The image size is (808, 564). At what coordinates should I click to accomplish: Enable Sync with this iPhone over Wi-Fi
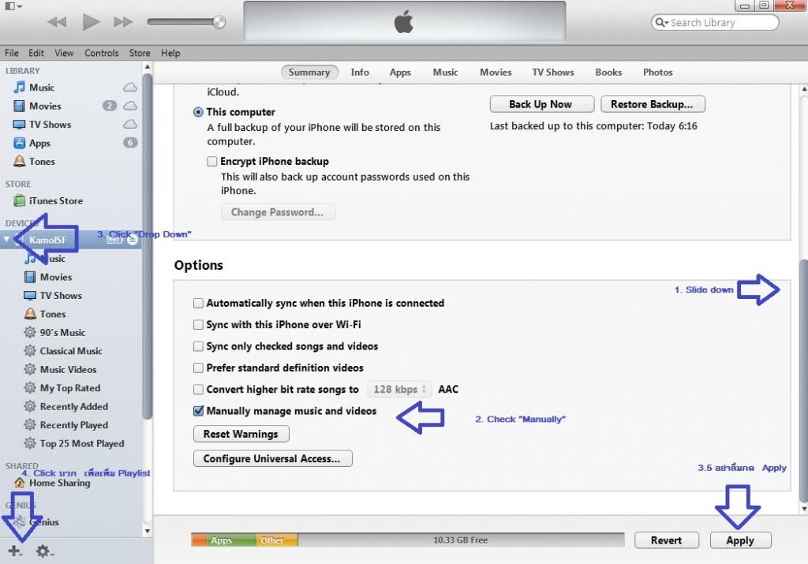coord(198,325)
